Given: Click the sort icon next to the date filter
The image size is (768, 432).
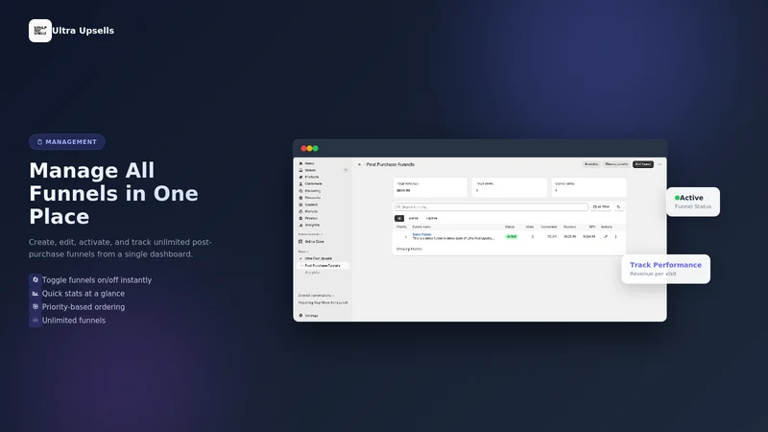Looking at the screenshot, I should point(618,206).
